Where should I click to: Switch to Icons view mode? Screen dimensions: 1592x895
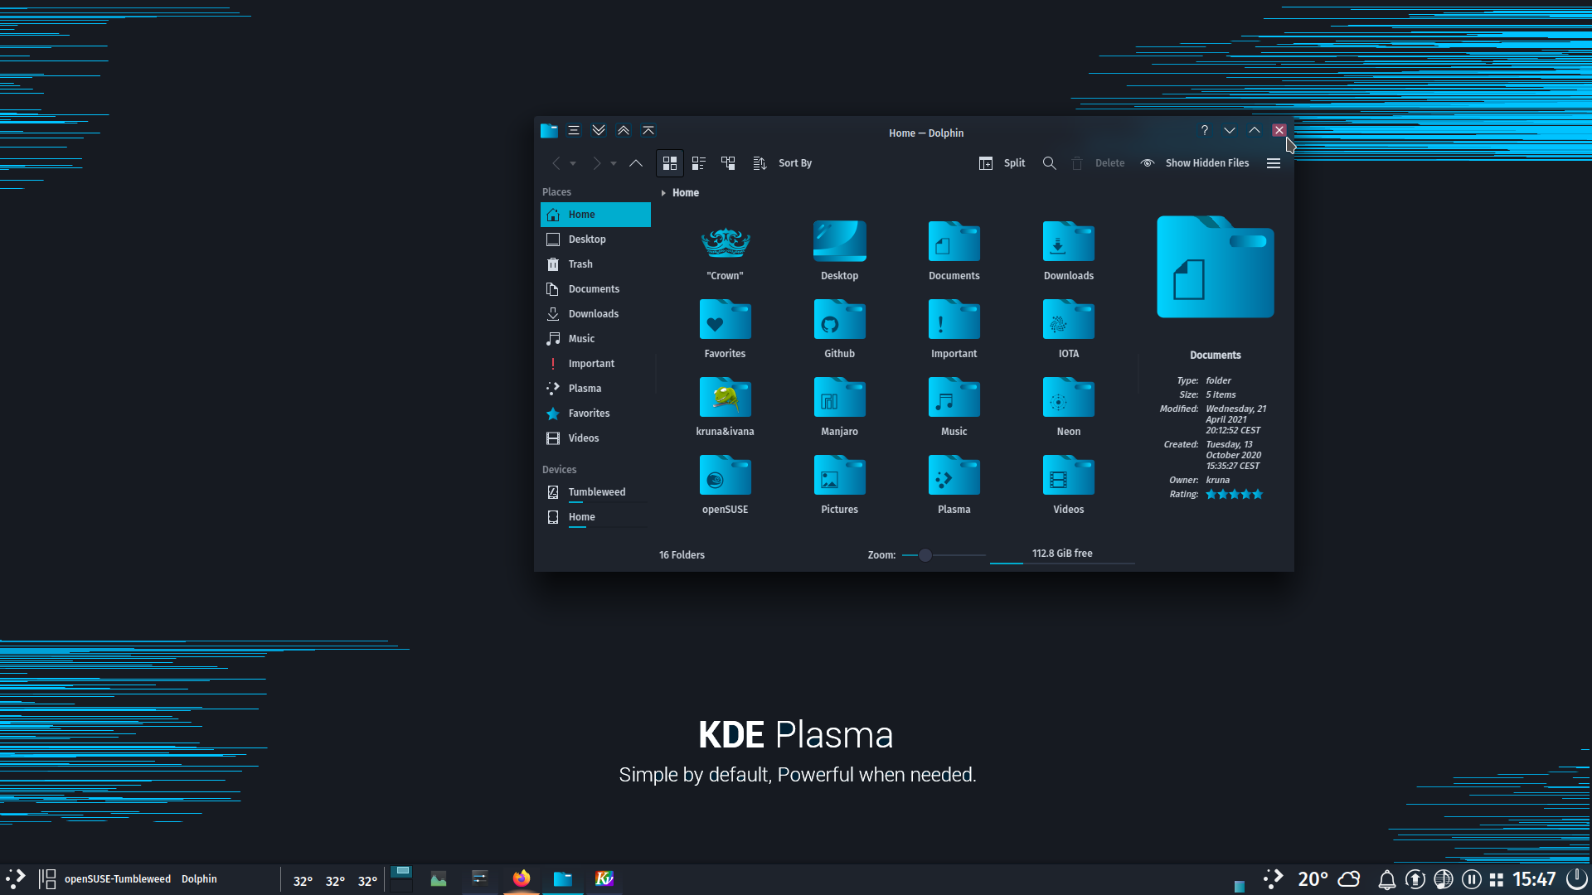670,163
